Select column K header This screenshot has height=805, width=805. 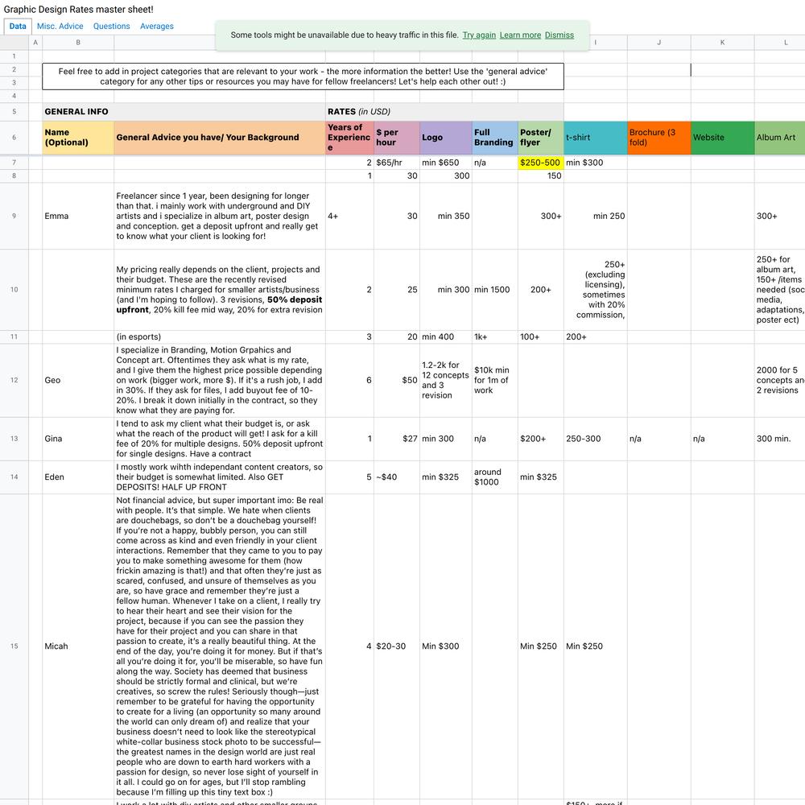722,43
